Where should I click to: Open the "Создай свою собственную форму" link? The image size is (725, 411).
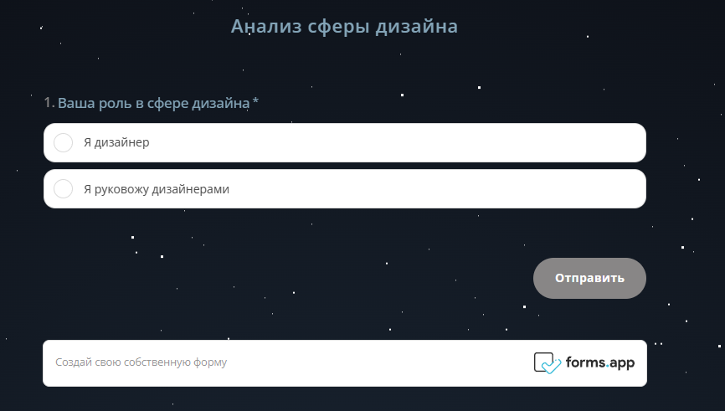tap(141, 363)
